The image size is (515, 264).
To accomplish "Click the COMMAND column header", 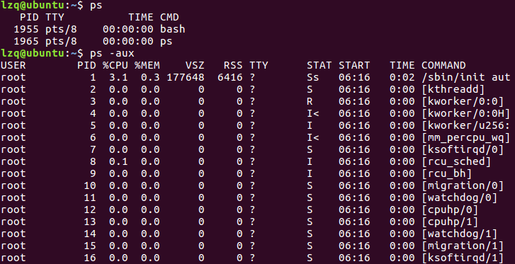I will 443,65.
